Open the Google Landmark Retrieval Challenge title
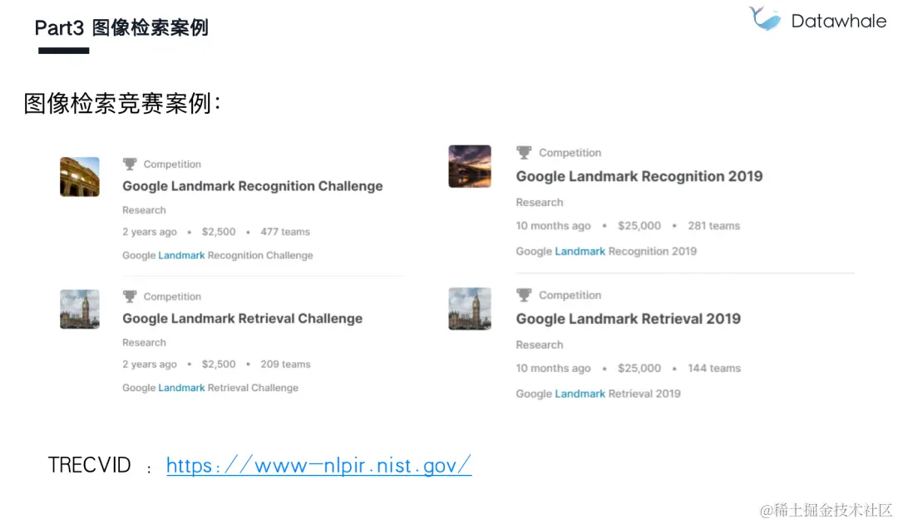Image resolution: width=898 pixels, height=524 pixels. pos(242,318)
